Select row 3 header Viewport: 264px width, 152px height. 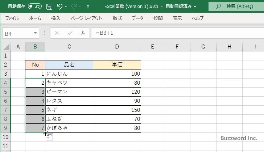[5, 74]
